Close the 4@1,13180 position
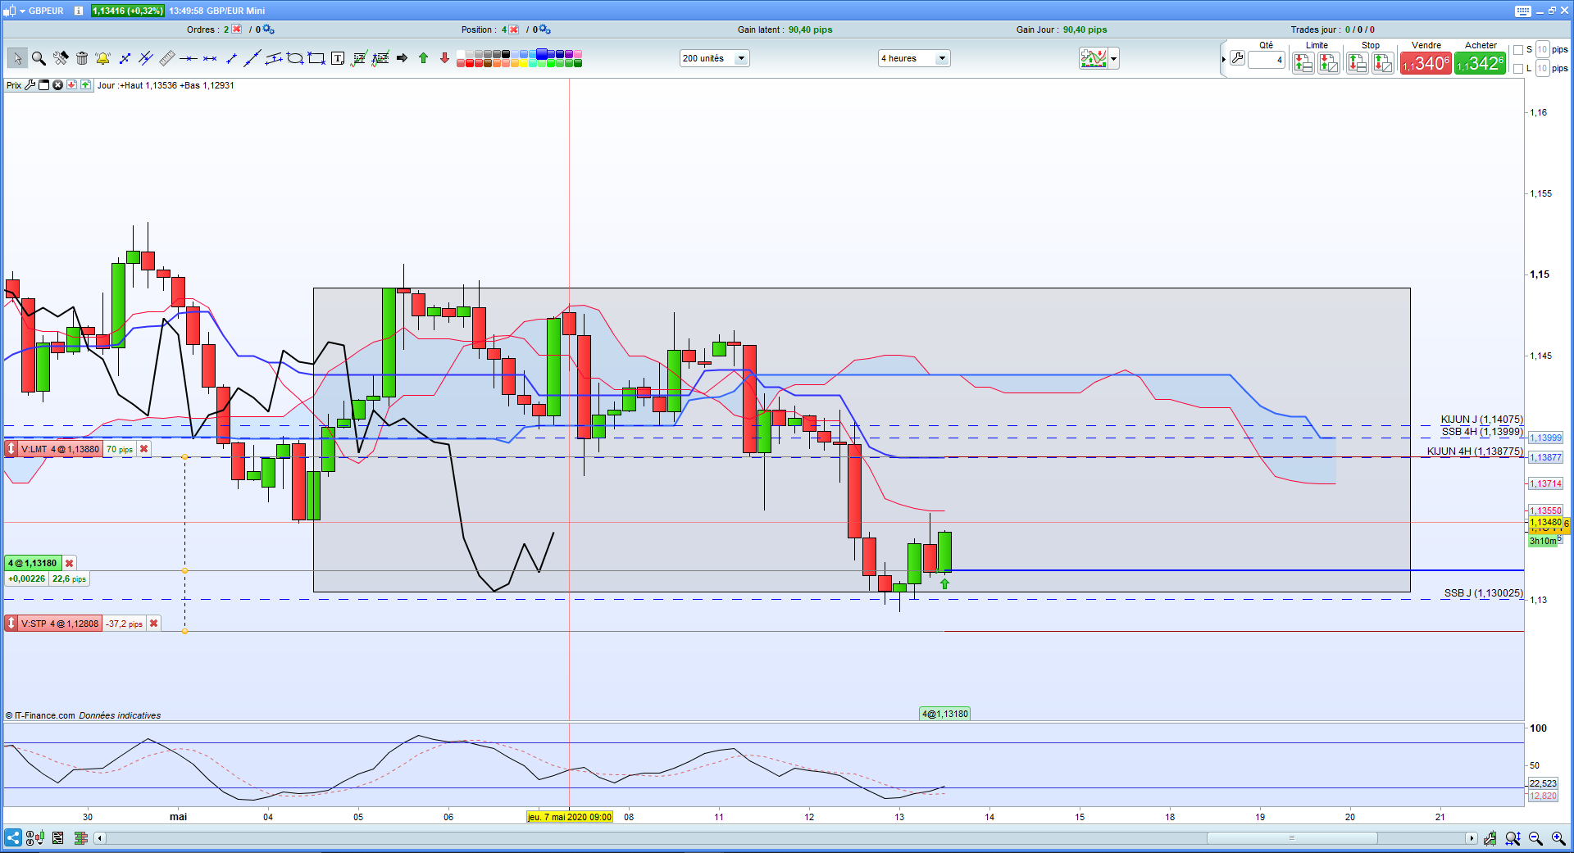The image size is (1574, 853). pyautogui.click(x=70, y=563)
